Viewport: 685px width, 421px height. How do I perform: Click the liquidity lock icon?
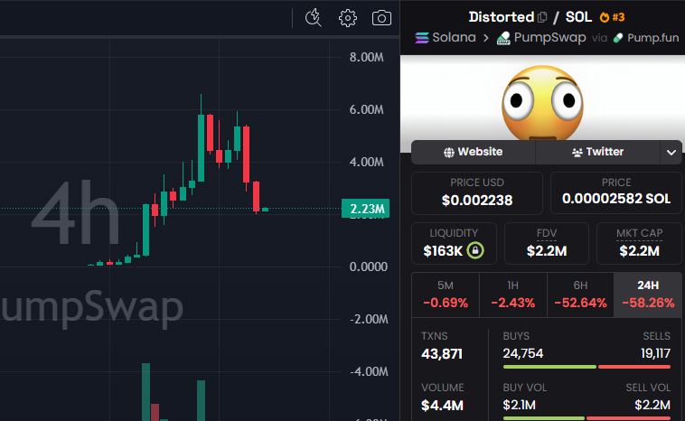point(475,250)
